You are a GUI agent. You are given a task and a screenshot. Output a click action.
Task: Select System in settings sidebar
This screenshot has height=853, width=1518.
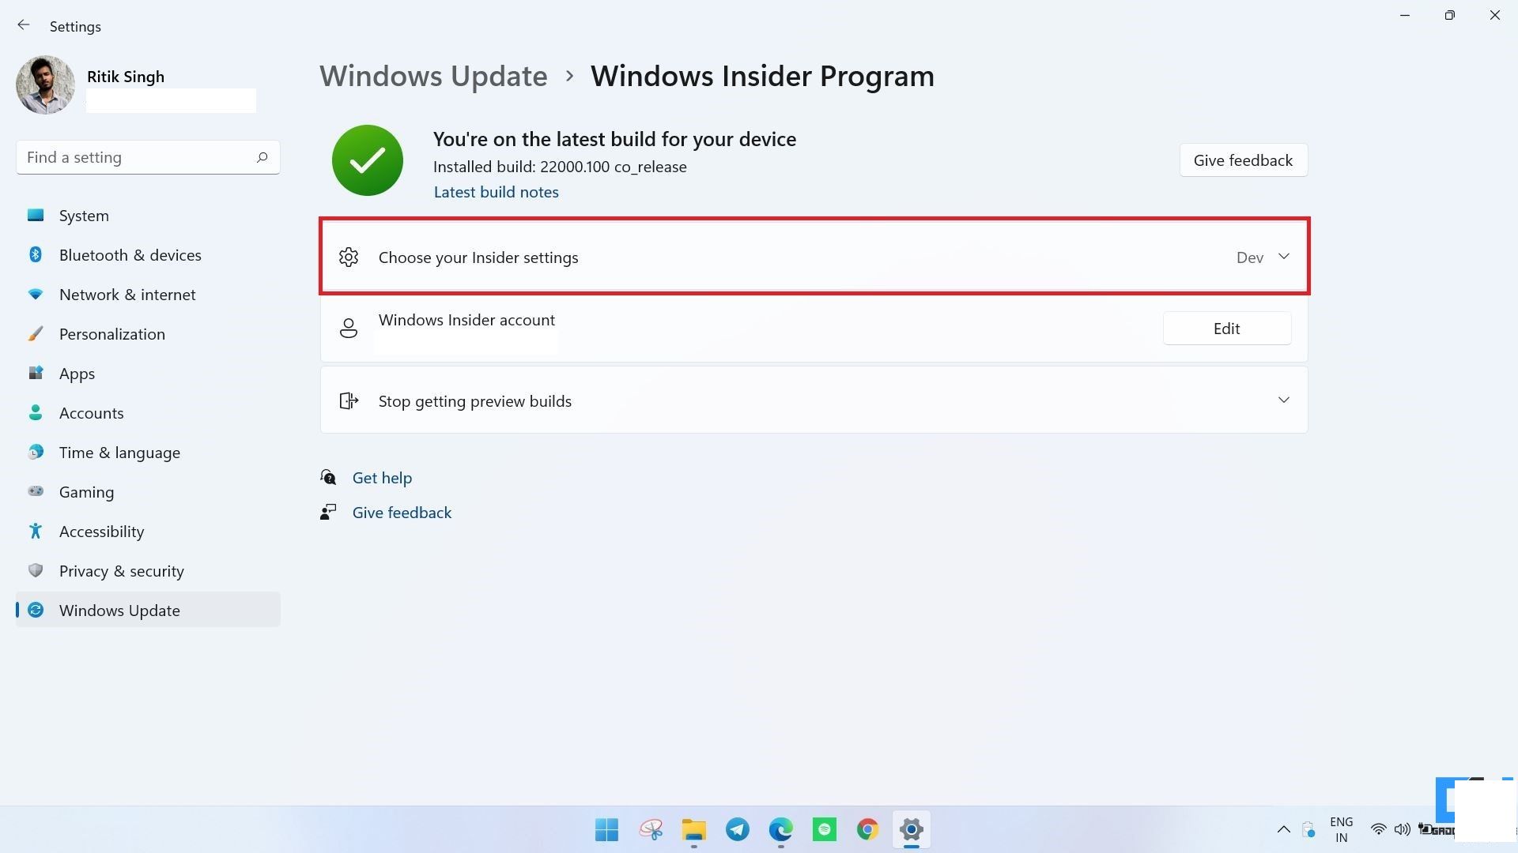(x=83, y=216)
